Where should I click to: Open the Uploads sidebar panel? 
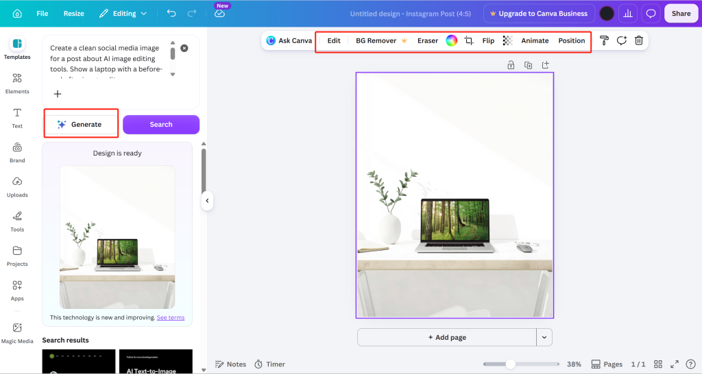[x=17, y=187]
